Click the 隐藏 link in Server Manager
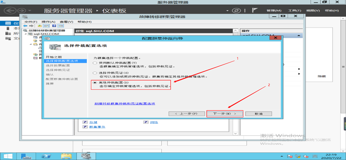Screen dimensions: 346x160 tap(322, 76)
